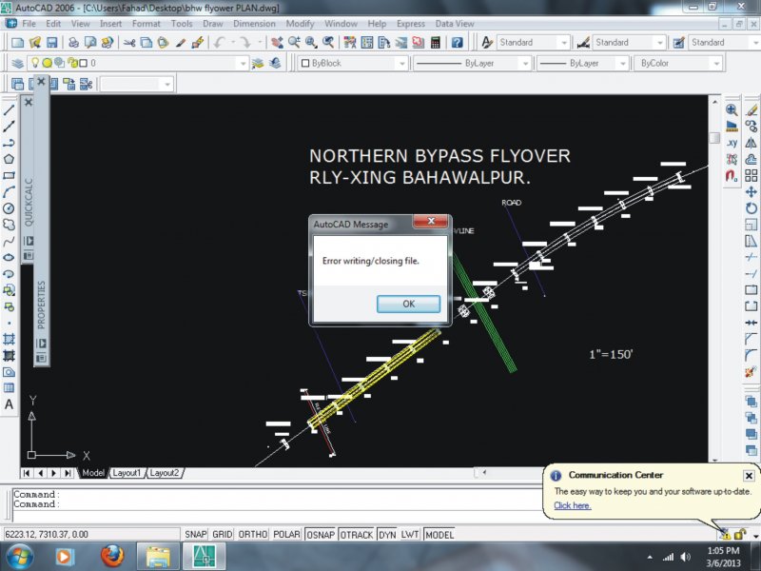Click the Save icon in toolbar
The width and height of the screenshot is (761, 571).
tap(51, 43)
